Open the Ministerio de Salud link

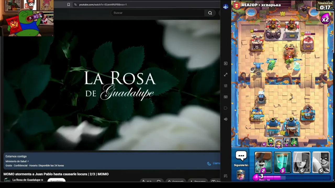pos(17,161)
